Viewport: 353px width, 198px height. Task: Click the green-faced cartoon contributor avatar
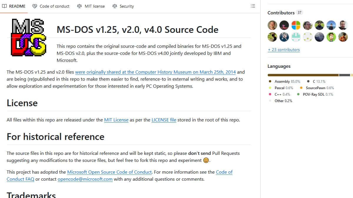pyautogui.click(x=331, y=37)
